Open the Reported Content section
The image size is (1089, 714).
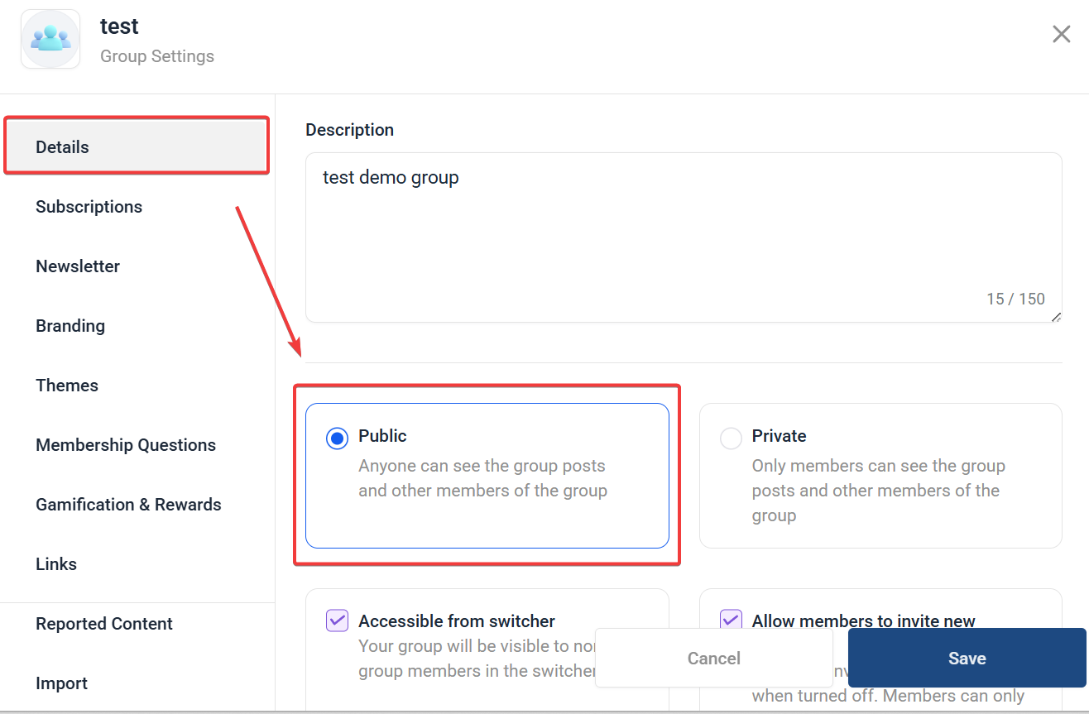point(104,624)
